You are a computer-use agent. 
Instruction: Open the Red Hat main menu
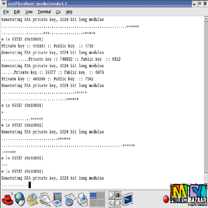7,199
